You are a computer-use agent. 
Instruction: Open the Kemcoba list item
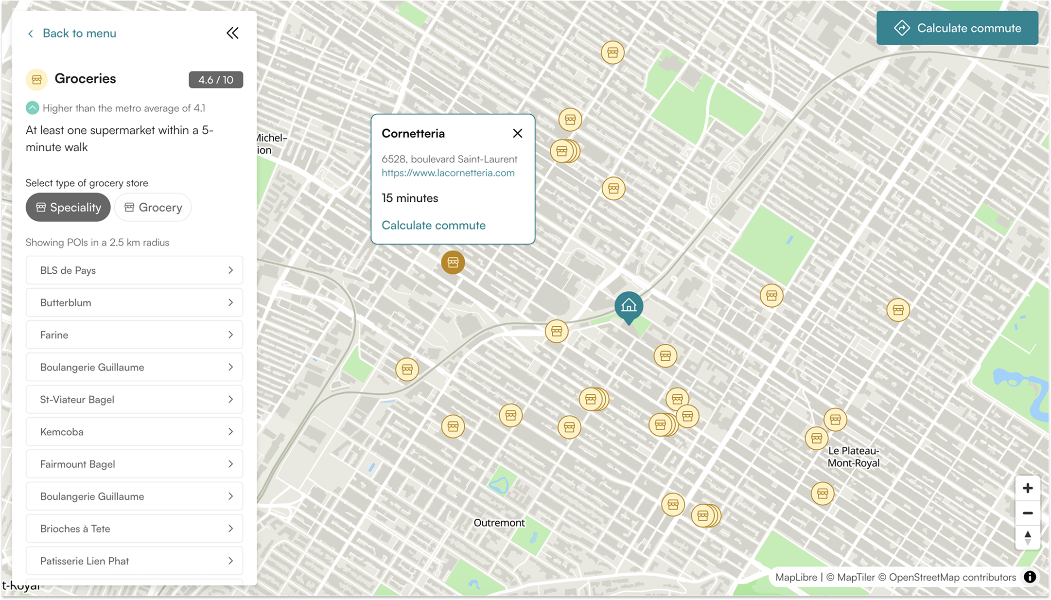[134, 432]
